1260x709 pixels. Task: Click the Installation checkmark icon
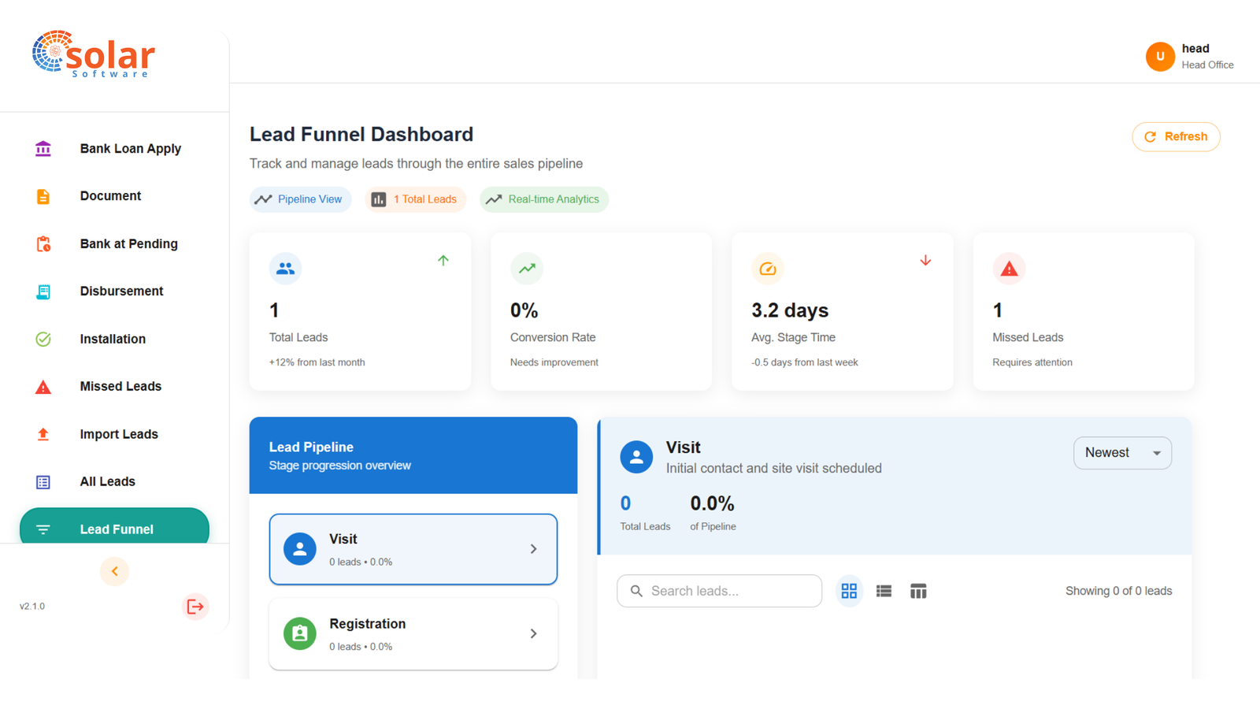pos(43,340)
